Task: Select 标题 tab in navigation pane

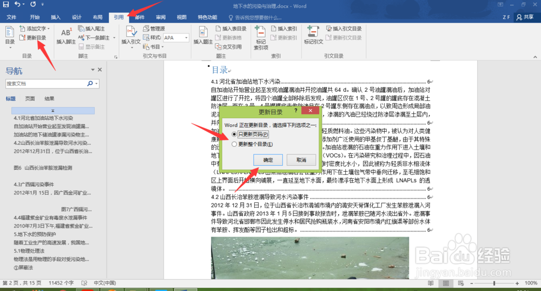Action: (11, 98)
